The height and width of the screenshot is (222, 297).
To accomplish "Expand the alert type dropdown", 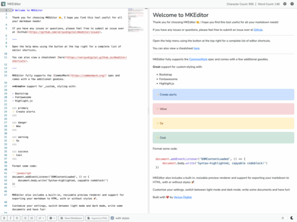I will (52, 218).
